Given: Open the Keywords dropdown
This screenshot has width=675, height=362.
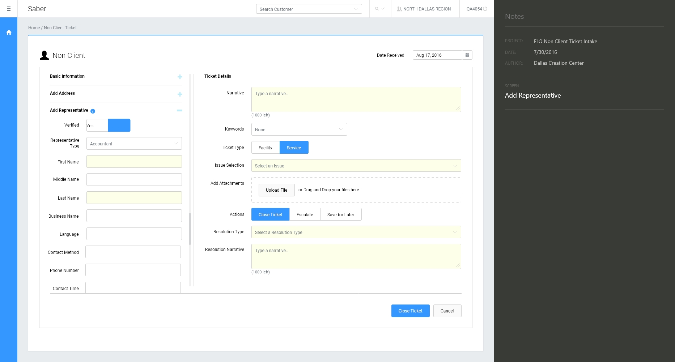Looking at the screenshot, I should click(x=299, y=129).
